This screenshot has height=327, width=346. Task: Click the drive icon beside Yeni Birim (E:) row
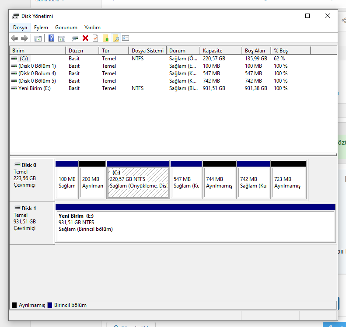click(14, 88)
